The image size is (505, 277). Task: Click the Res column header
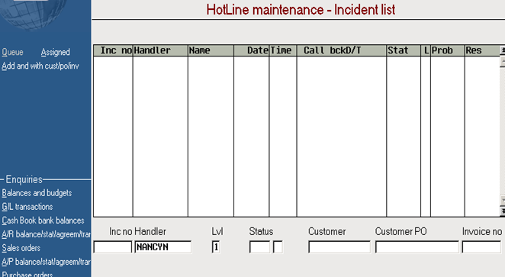tap(482, 50)
